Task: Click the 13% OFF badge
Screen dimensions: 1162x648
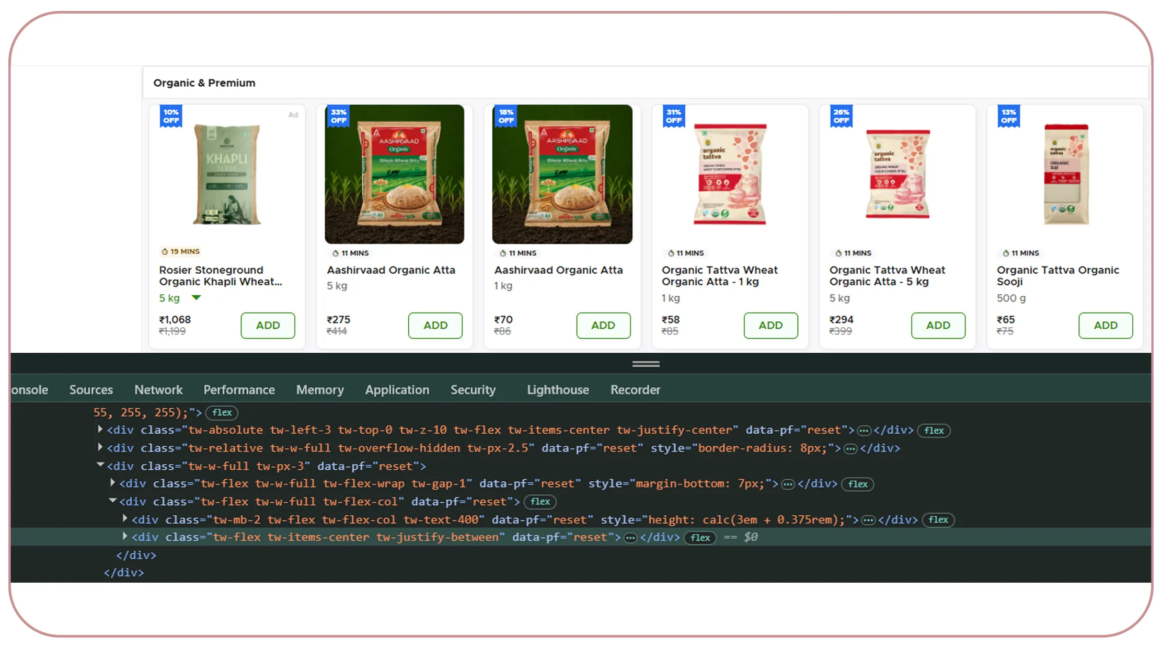Action: 1009,116
